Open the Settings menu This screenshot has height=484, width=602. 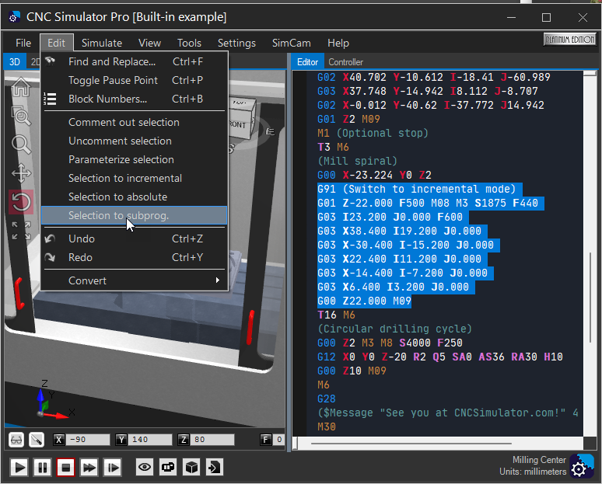pyautogui.click(x=236, y=43)
